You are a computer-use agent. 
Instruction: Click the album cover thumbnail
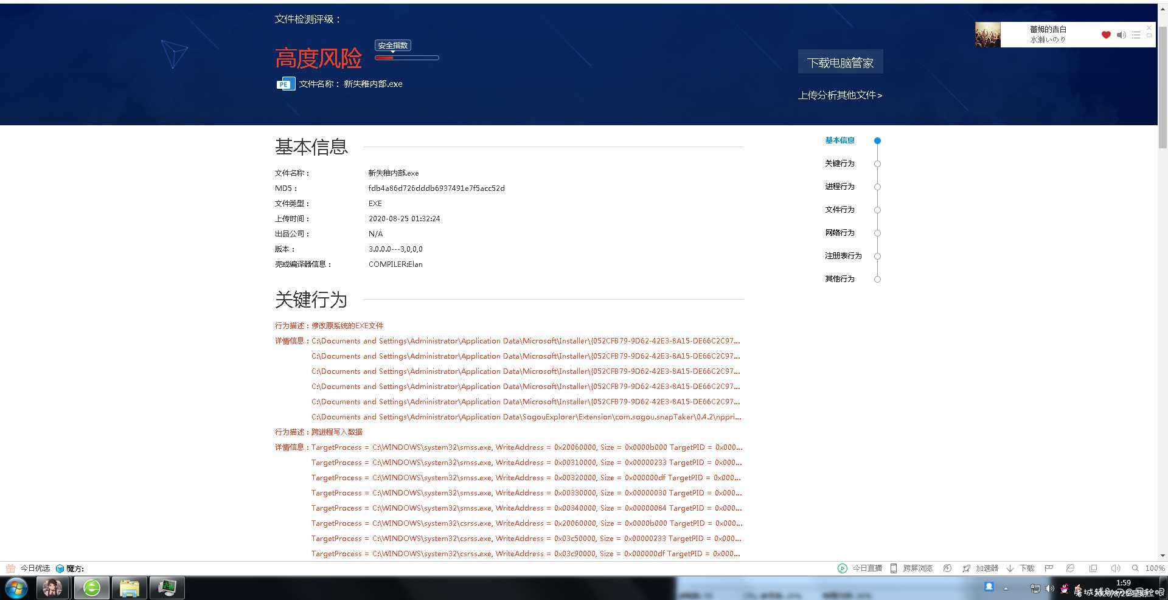coord(988,35)
